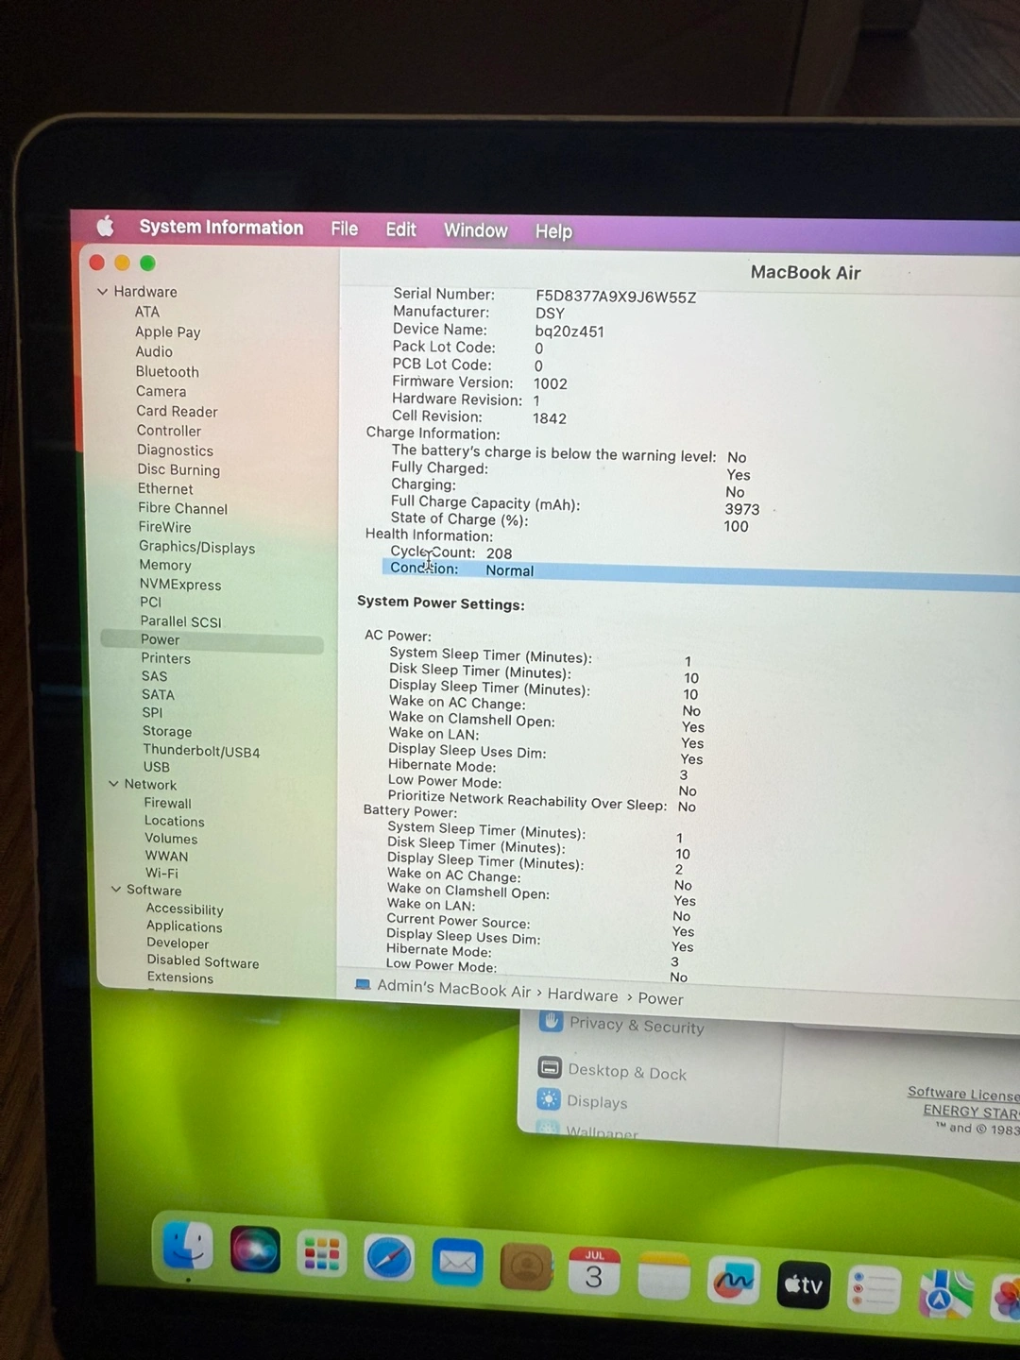Select Audio in the sidebar
The width and height of the screenshot is (1020, 1360).
tap(154, 351)
